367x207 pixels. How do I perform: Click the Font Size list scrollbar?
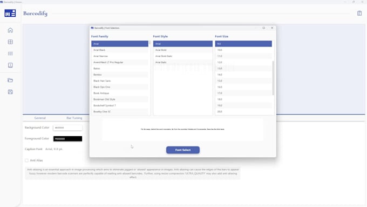coord(273,78)
